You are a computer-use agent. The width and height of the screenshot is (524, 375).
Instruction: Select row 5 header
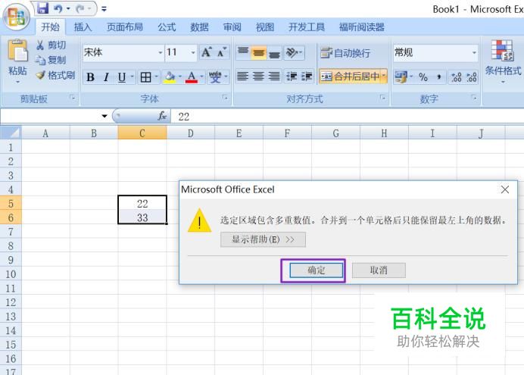point(11,204)
